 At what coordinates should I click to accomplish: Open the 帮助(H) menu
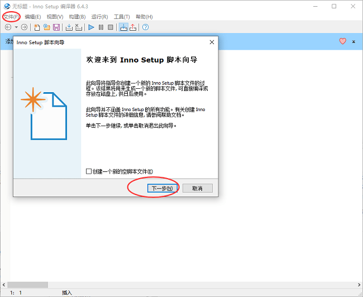tap(144, 17)
